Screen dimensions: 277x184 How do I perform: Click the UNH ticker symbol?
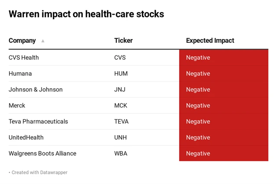121,138
